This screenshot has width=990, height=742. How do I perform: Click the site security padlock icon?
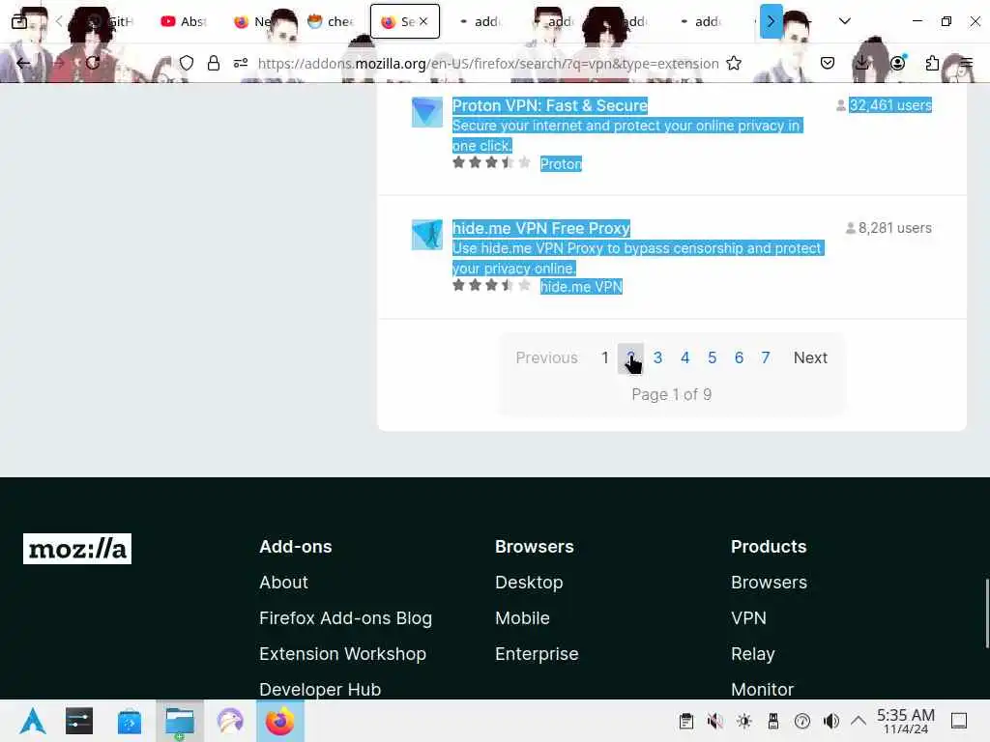214,63
